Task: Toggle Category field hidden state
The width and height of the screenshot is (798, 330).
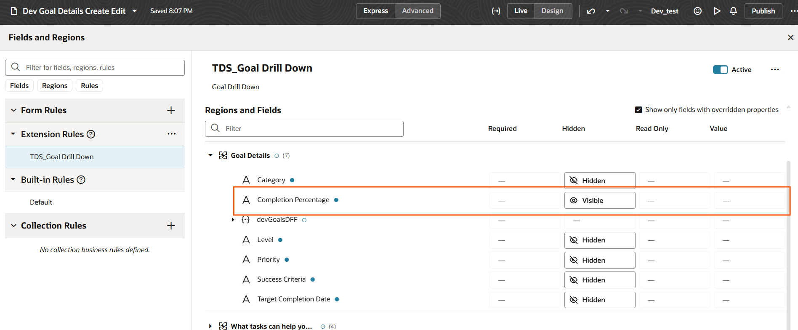Action: click(600, 181)
